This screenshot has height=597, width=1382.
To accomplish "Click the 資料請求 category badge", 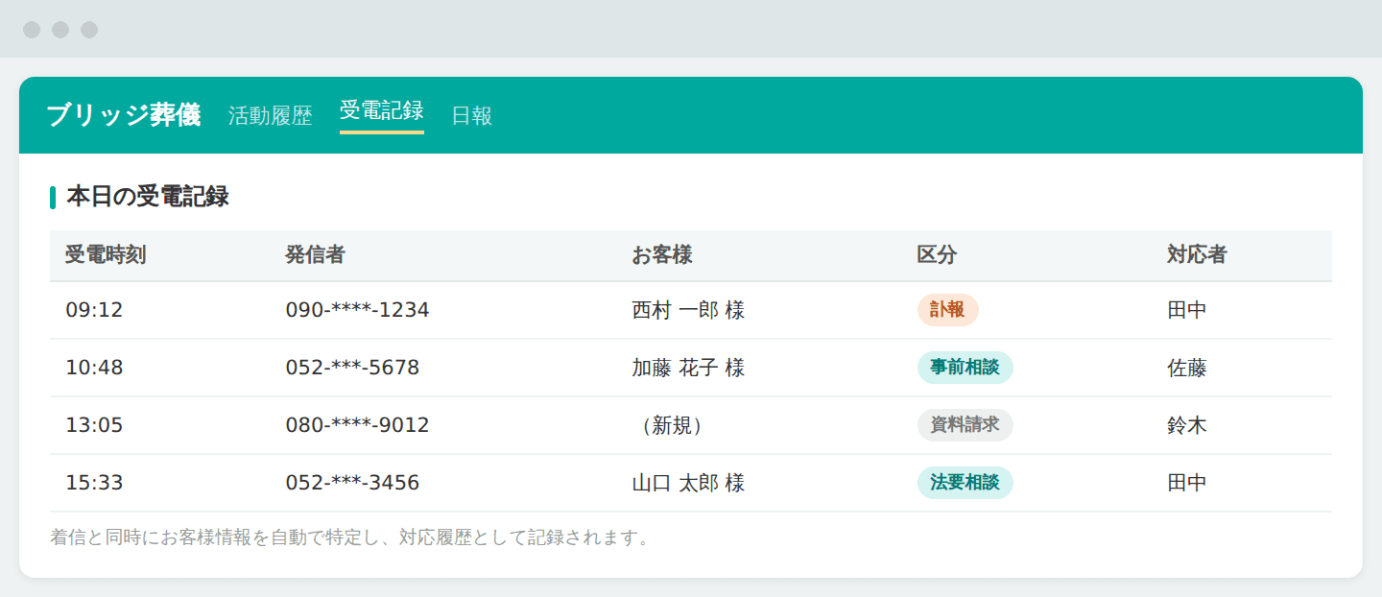I will [965, 425].
